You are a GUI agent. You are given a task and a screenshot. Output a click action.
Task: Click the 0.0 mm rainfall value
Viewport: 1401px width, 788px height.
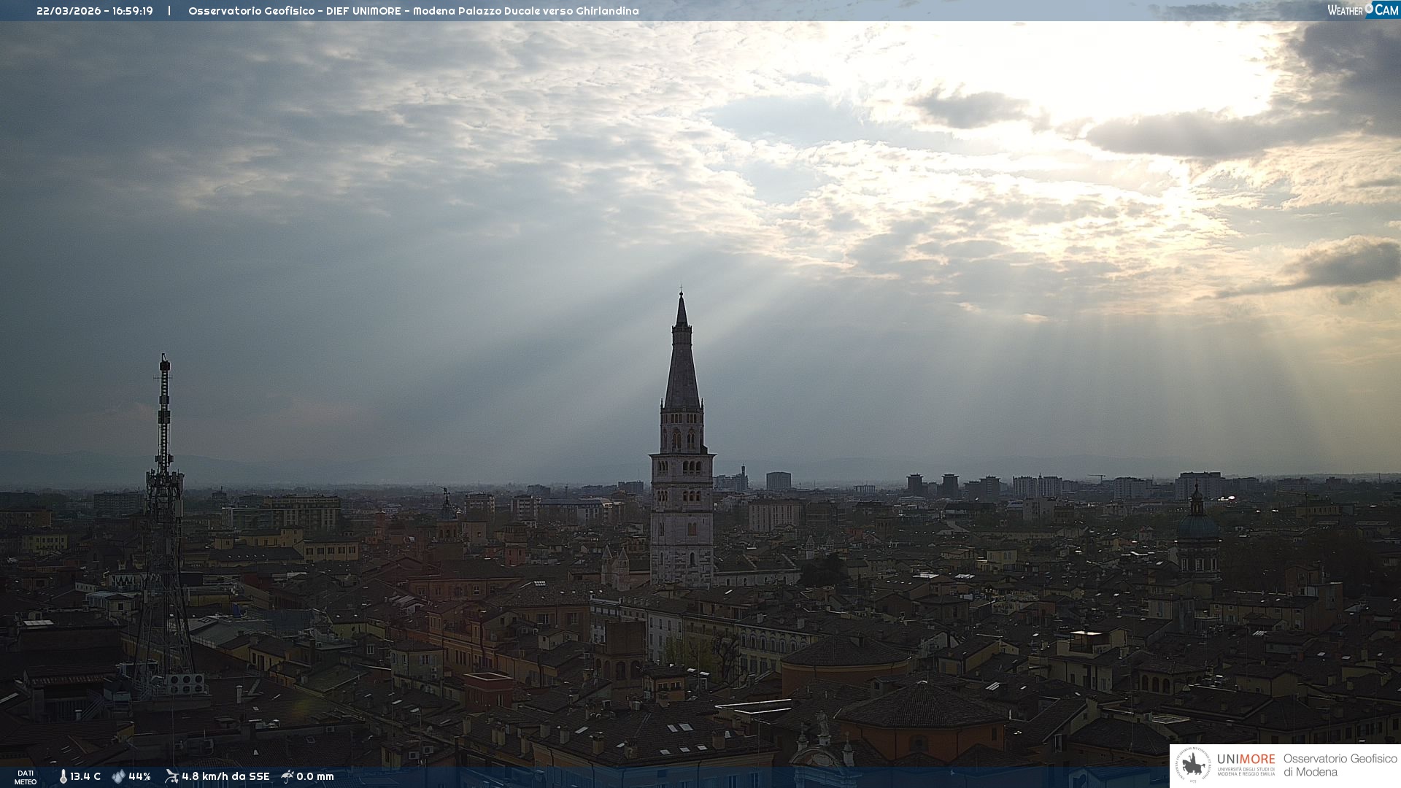[315, 776]
